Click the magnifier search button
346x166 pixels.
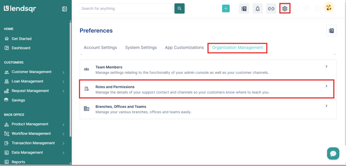tap(179, 8)
